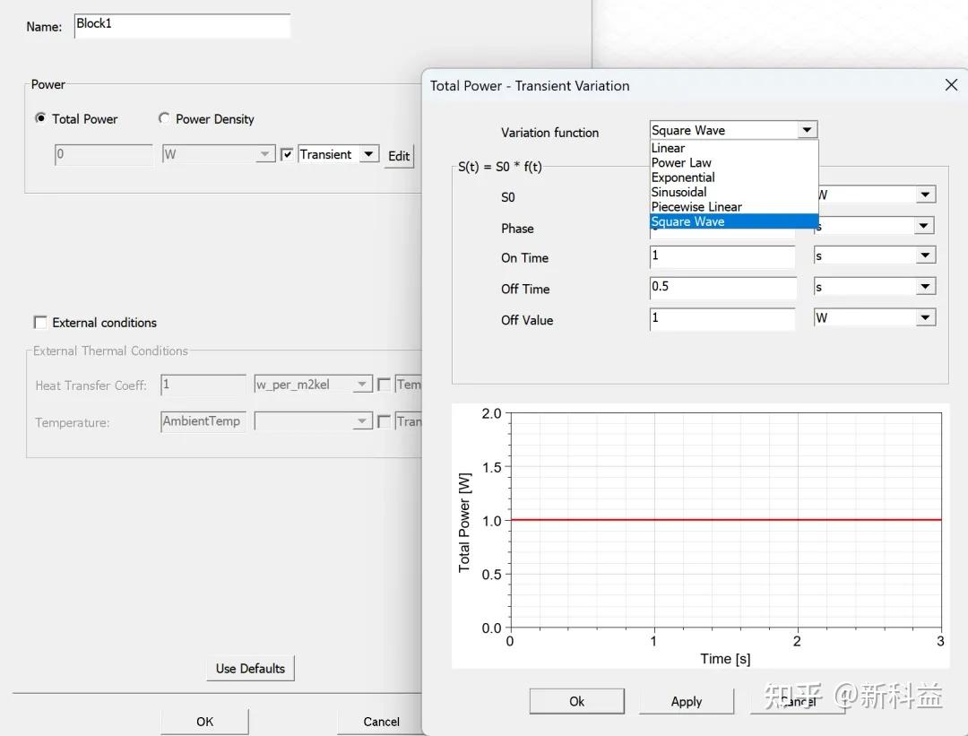Screen dimensions: 968x736
Task: Click Cancel in the Block1 dialog
Action: coord(380,721)
